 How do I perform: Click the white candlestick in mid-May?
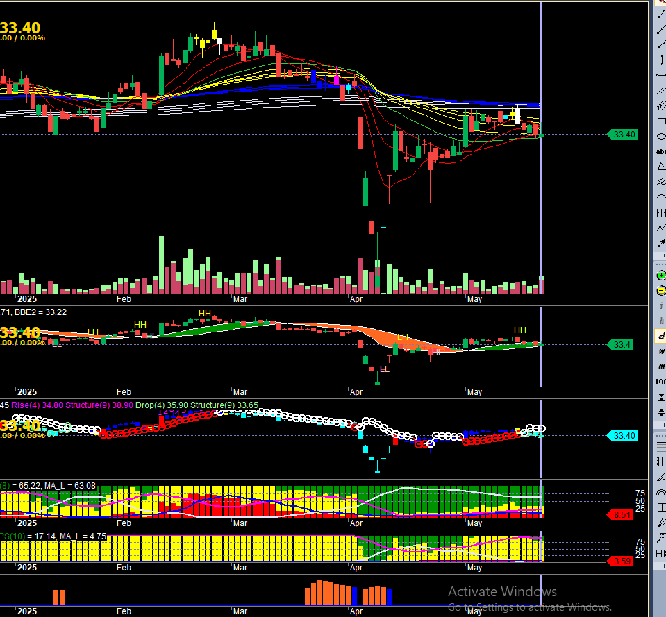click(x=518, y=115)
